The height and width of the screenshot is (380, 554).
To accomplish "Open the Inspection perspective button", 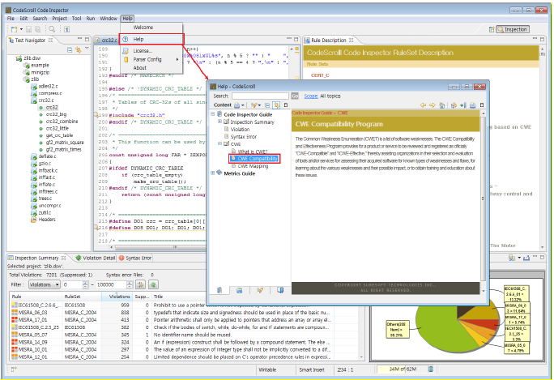I will click(513, 29).
